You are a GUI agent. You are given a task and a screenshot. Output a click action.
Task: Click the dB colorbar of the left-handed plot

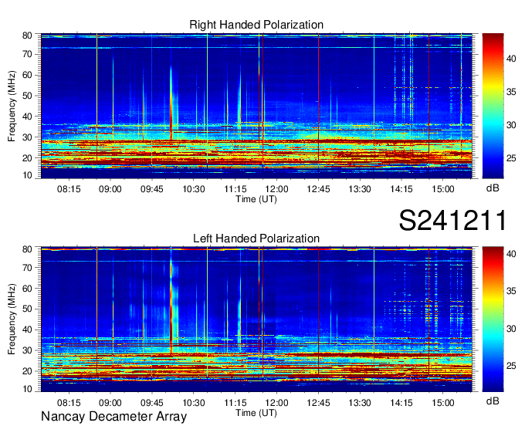click(493, 319)
